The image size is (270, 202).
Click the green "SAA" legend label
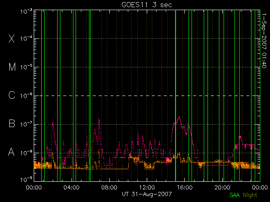pos(235,195)
